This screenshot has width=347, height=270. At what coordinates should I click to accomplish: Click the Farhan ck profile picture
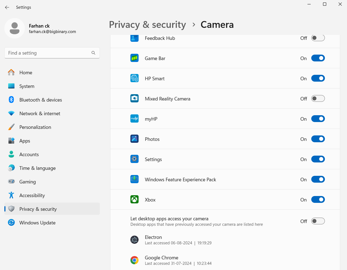[14, 28]
